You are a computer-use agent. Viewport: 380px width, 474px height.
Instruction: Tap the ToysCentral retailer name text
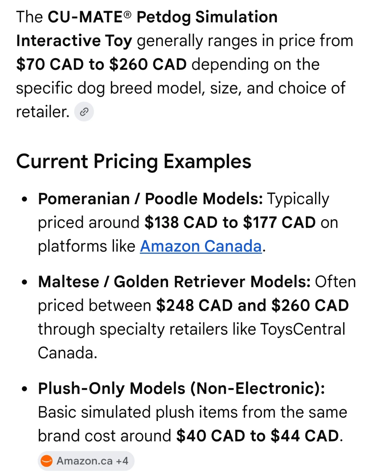303,329
